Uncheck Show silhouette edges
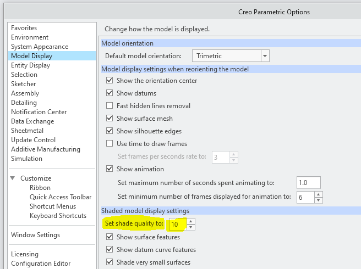 [x=110, y=131]
